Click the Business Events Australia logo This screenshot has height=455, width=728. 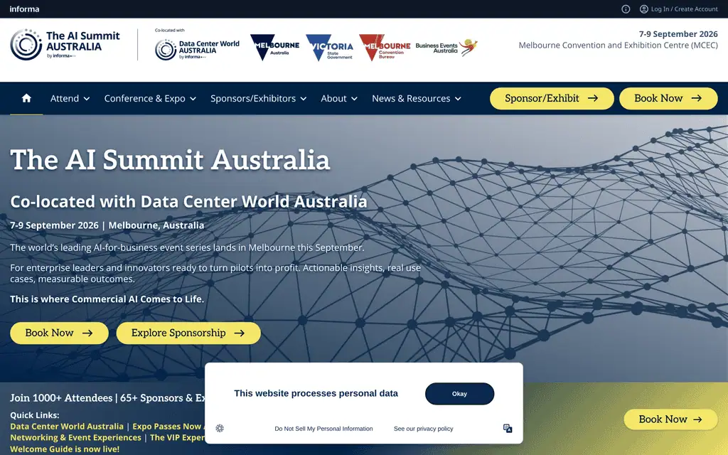click(446, 47)
